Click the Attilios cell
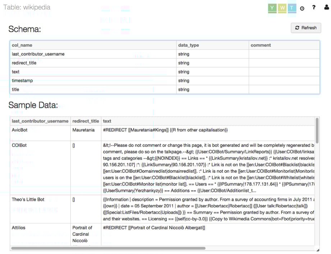Image resolution: width=331 pixels, height=254 pixels. [x=40, y=234]
